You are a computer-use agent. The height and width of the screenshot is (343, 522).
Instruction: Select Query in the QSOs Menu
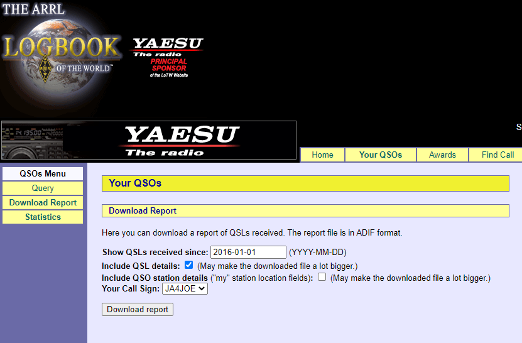[x=43, y=188]
